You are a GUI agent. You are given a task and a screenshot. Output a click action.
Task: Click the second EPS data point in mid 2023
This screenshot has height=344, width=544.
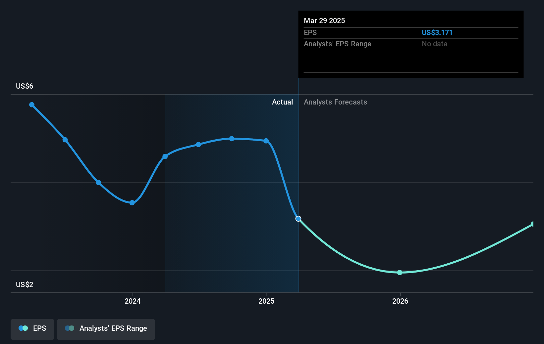[65, 140]
